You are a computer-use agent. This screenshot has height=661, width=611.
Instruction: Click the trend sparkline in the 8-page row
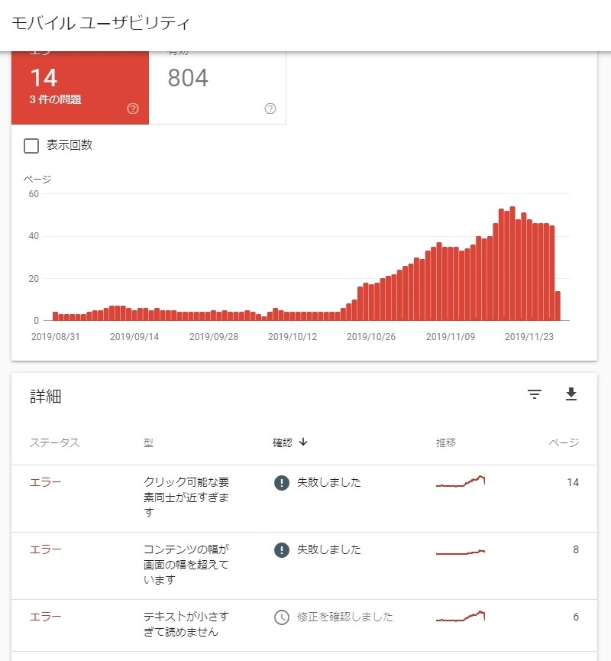(461, 552)
